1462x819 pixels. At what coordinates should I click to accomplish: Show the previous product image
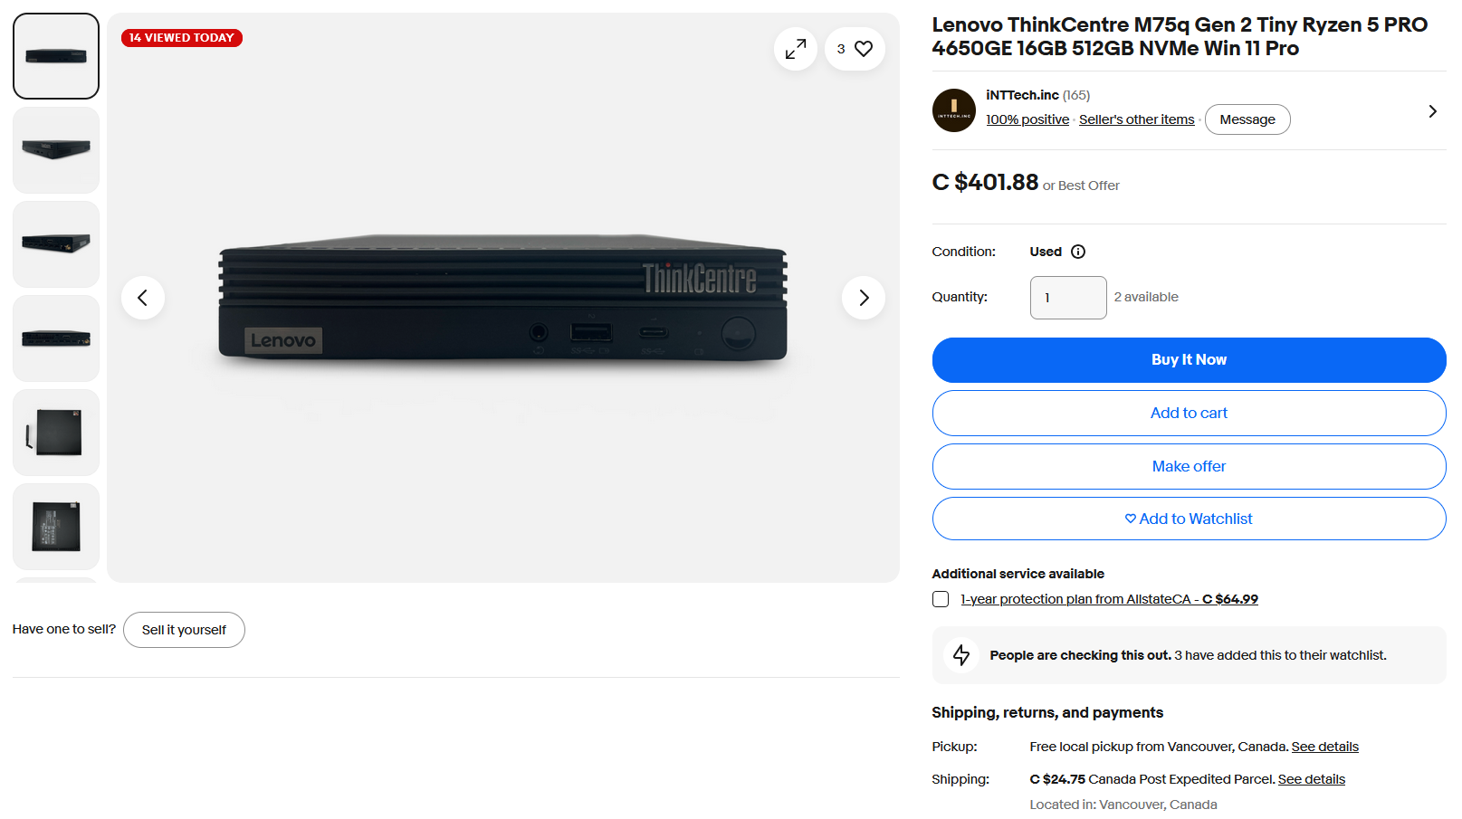tap(143, 298)
